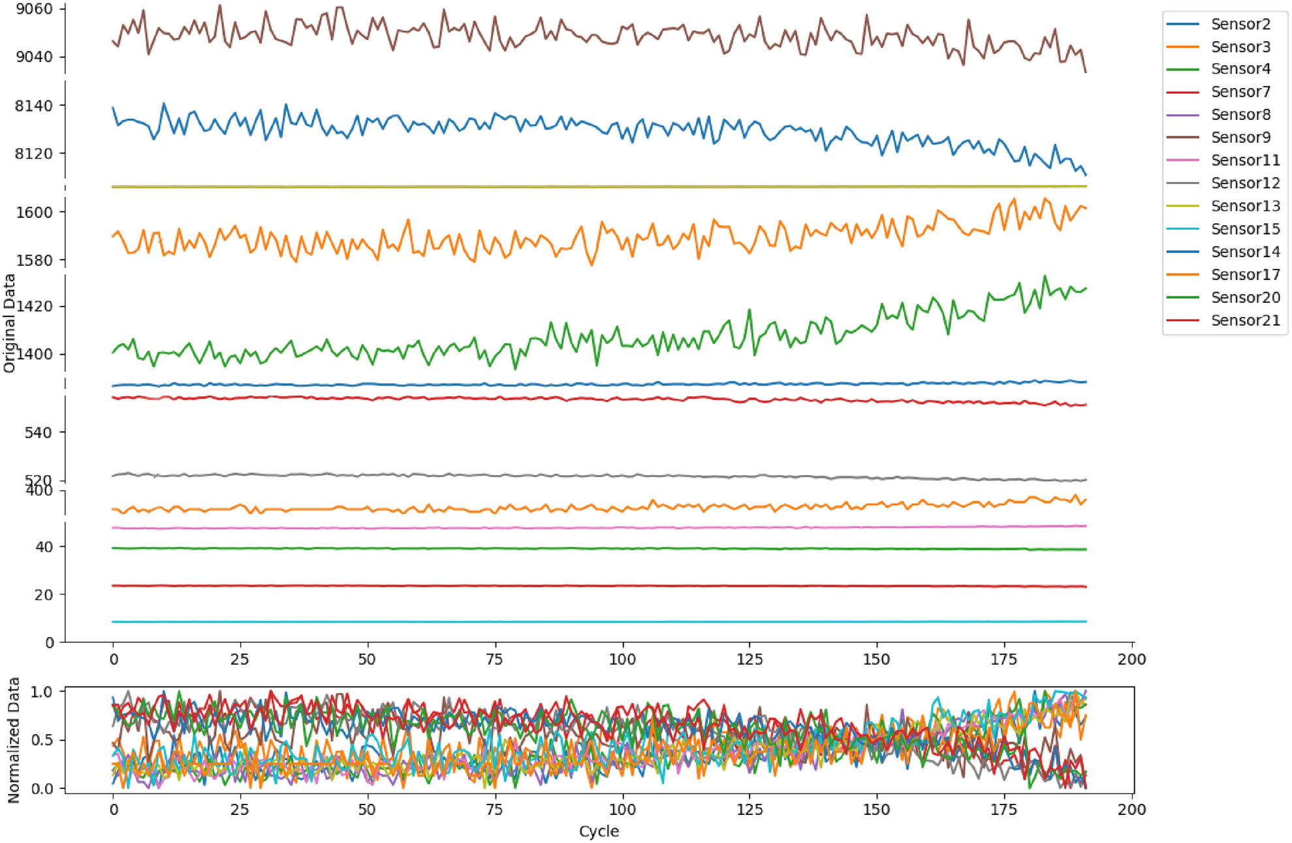Select the Sensor4 legend entry
1292x843 pixels.
(1240, 69)
